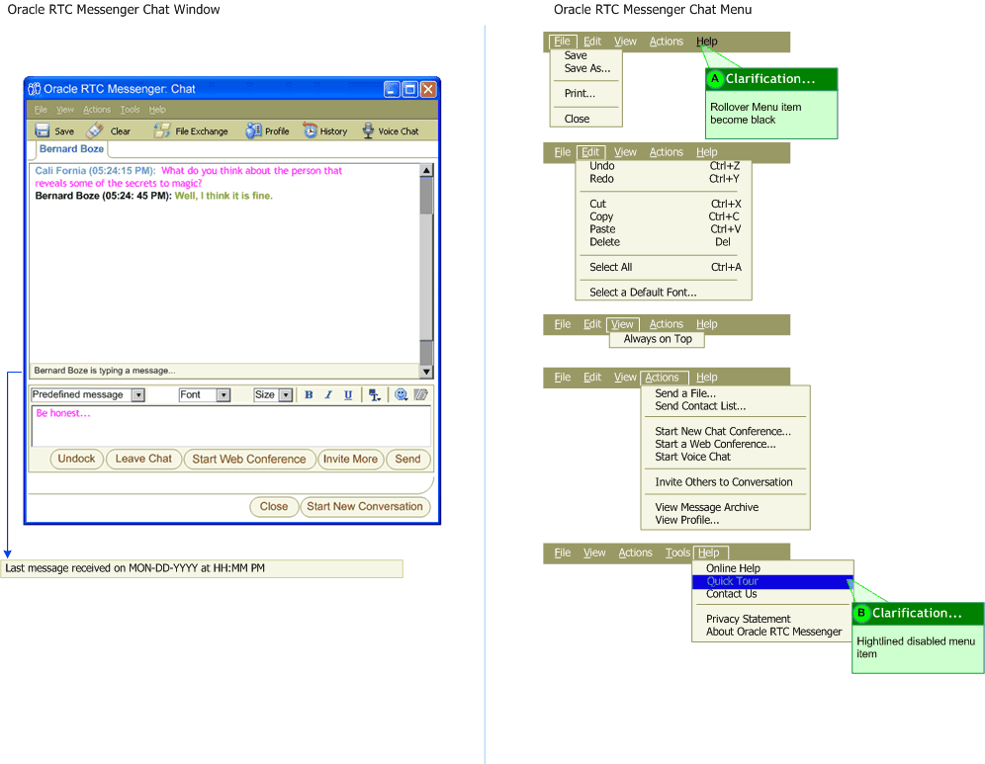Select the highlighted Quick Tour menu item
Screen dimensions: 985x764
[x=733, y=581]
